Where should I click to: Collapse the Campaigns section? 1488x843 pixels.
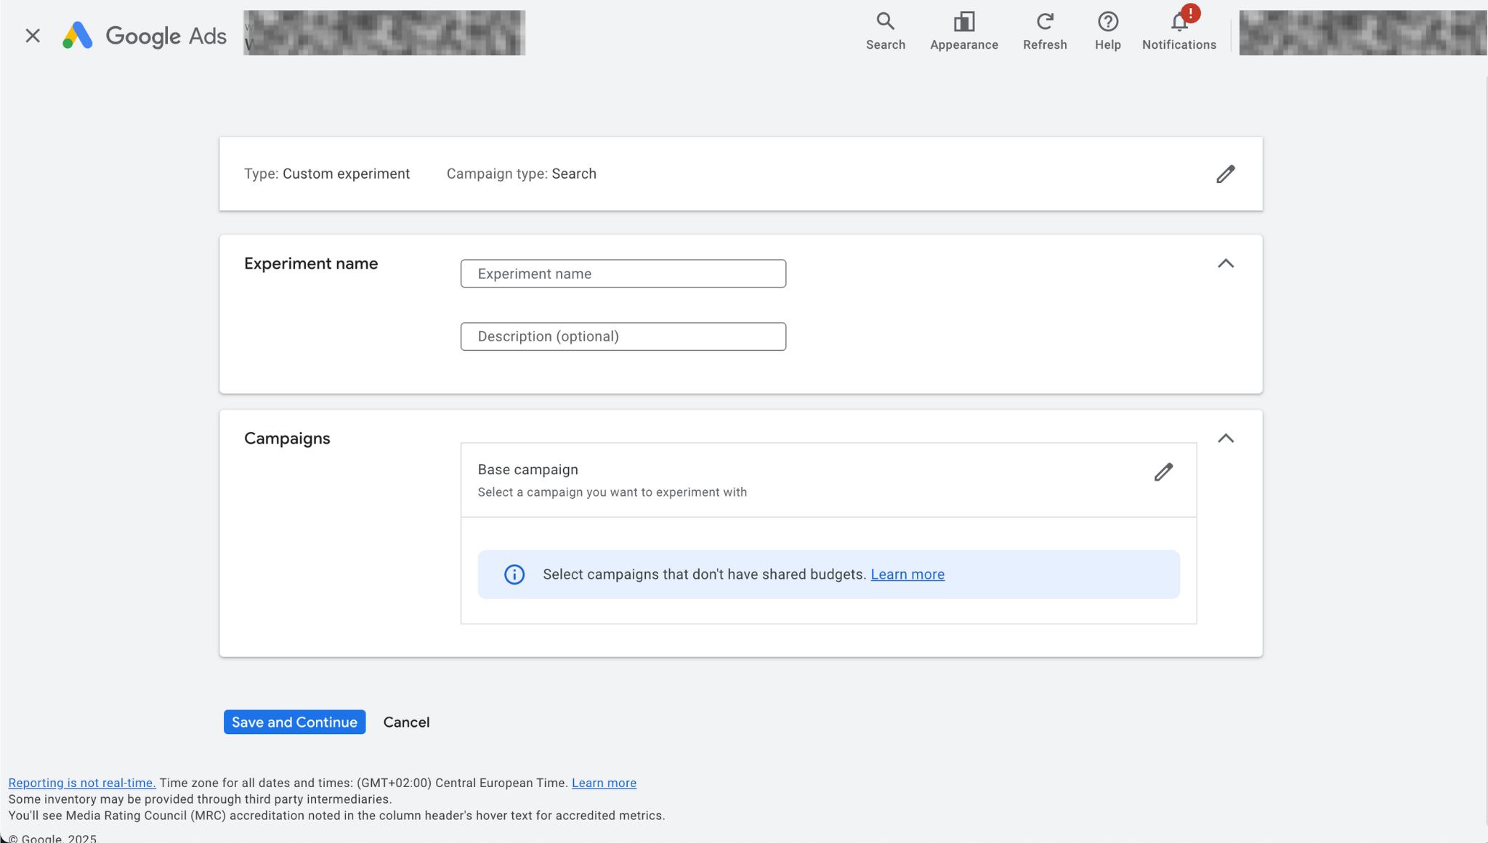[x=1226, y=439]
